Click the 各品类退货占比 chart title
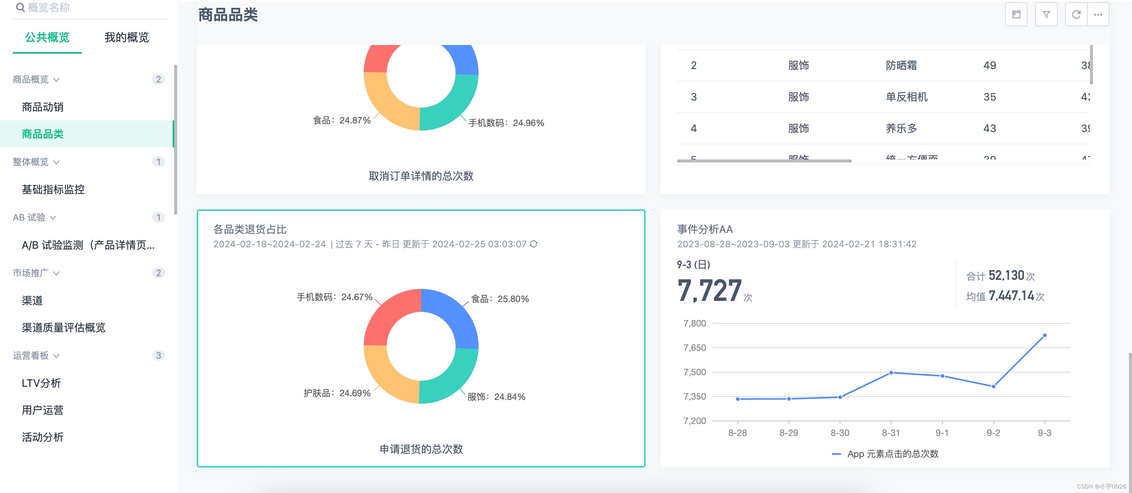The height and width of the screenshot is (493, 1132). point(250,229)
